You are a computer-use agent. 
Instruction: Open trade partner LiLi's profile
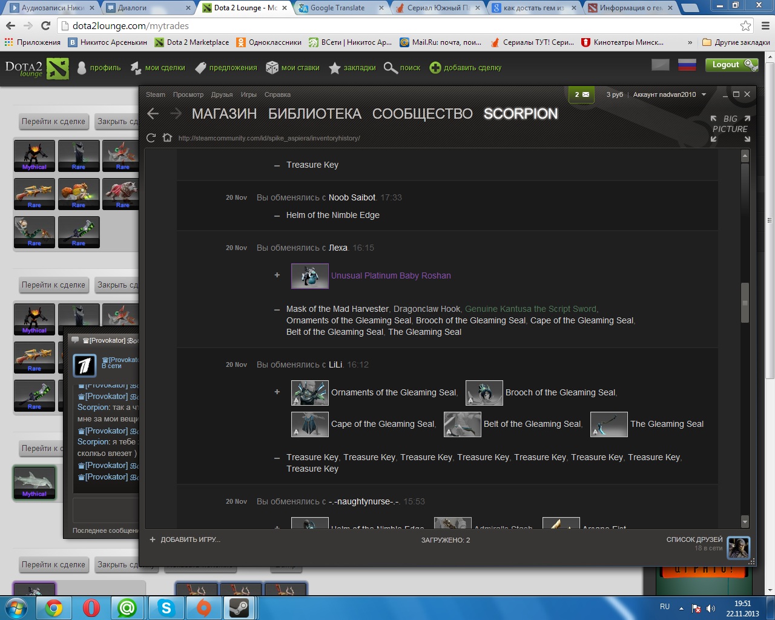coord(335,364)
